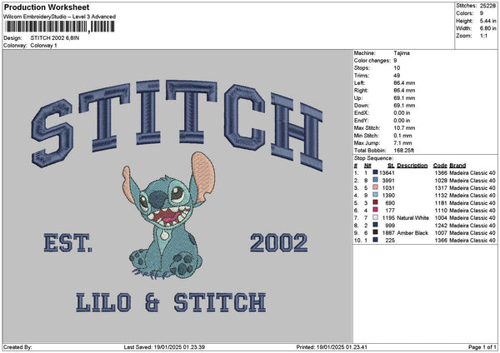Click the Total Bobbin value '168.25ft'
This screenshot has height=353, width=500.
tap(403, 151)
